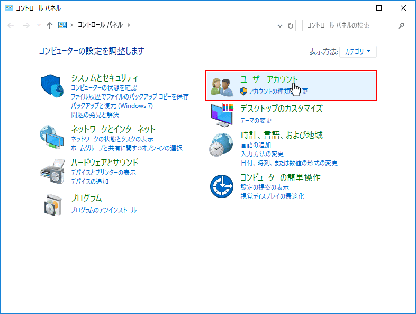The height and width of the screenshot is (314, 416).
Task: Open the recent locations dropdown arrow
Action: tap(39, 25)
